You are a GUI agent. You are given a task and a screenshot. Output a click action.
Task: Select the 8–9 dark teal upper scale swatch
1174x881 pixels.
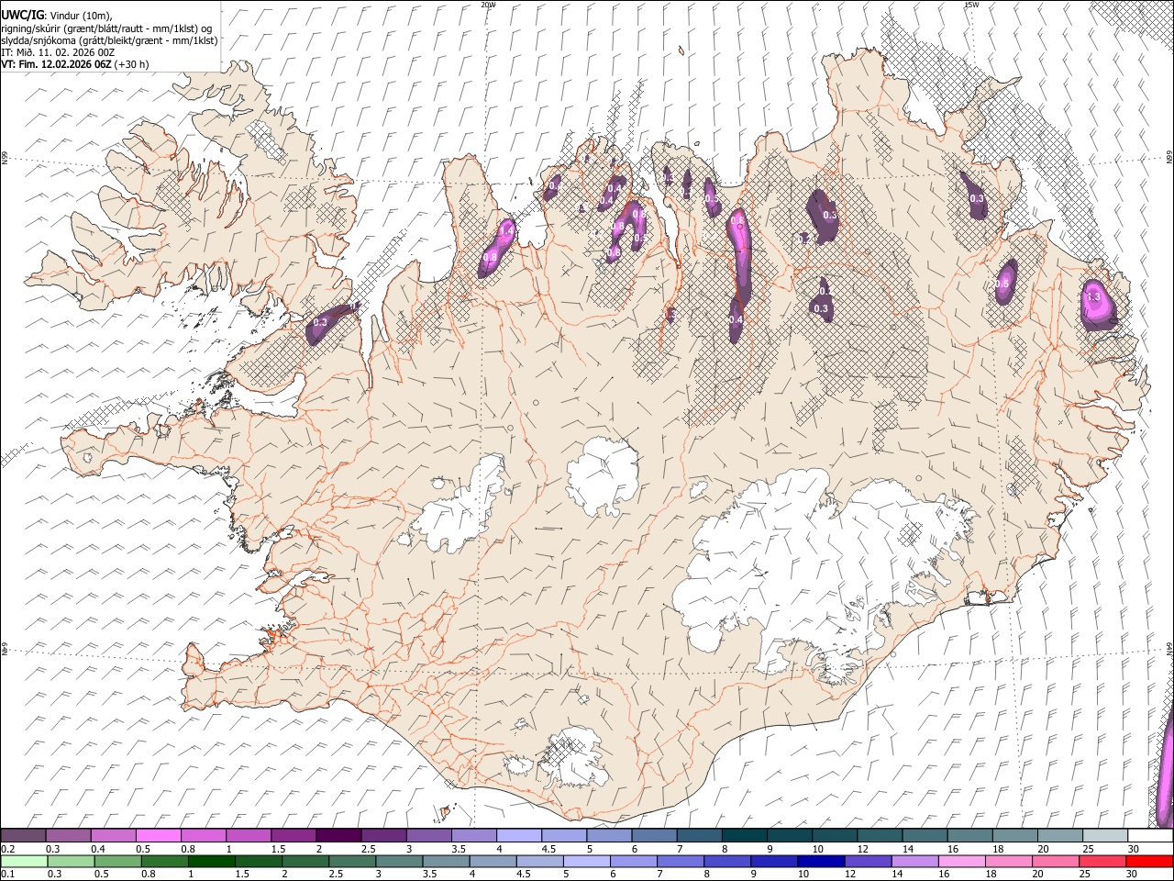pyautogui.click(x=744, y=835)
